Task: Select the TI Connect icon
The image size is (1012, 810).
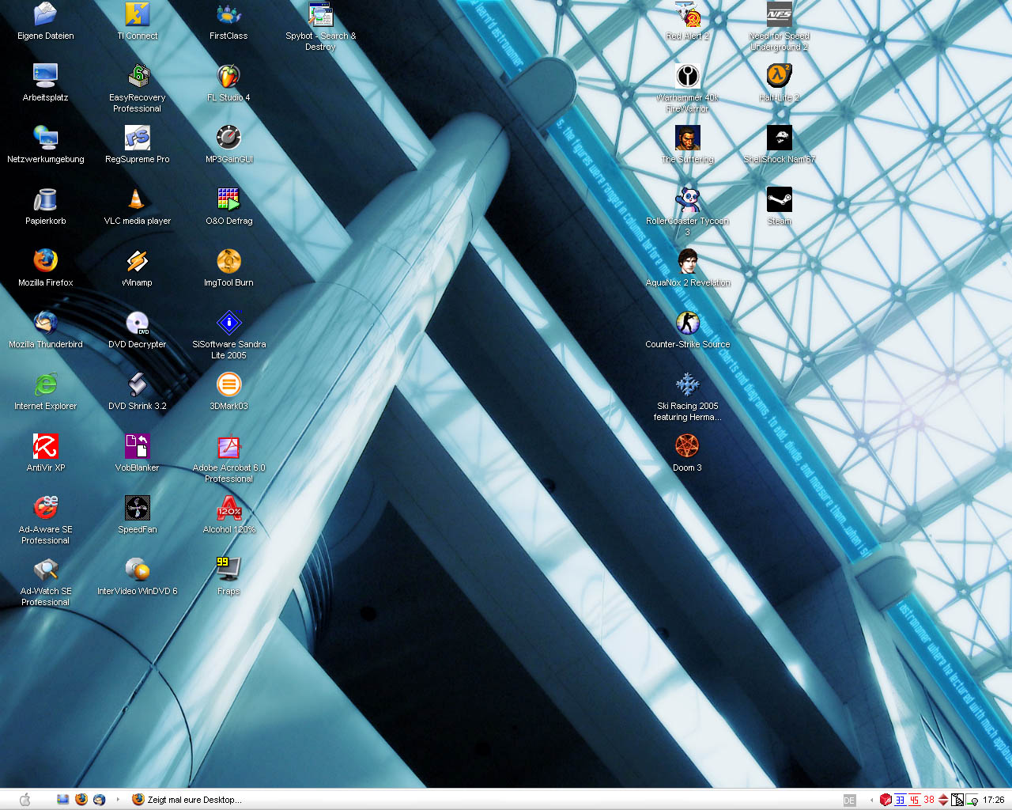Action: pos(138,14)
